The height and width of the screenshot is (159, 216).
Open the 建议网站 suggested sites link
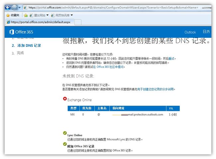(x=38, y=15)
